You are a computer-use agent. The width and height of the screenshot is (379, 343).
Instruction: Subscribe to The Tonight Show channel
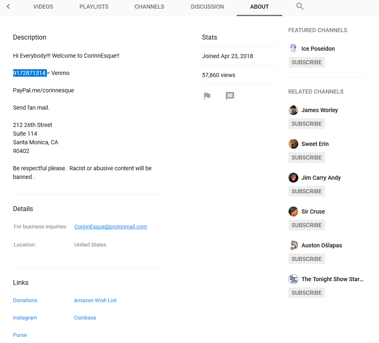point(307,293)
